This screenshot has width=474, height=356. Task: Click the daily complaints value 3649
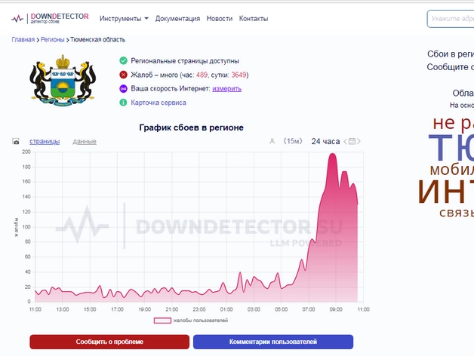(x=239, y=75)
